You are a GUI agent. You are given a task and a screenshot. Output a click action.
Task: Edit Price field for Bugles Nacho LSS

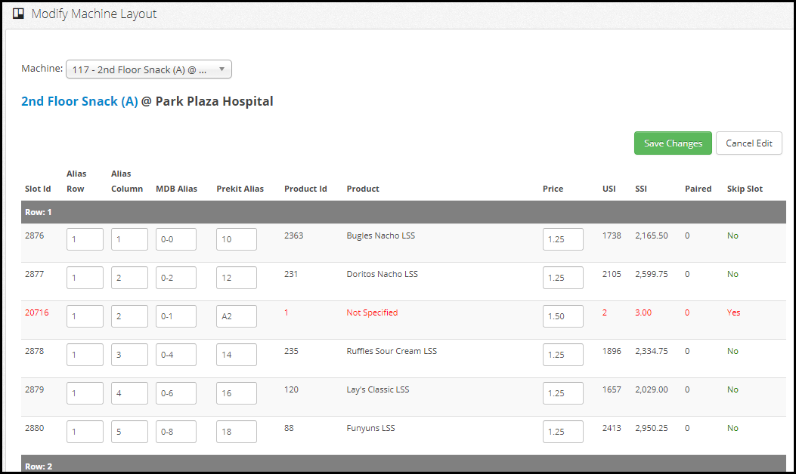click(563, 239)
